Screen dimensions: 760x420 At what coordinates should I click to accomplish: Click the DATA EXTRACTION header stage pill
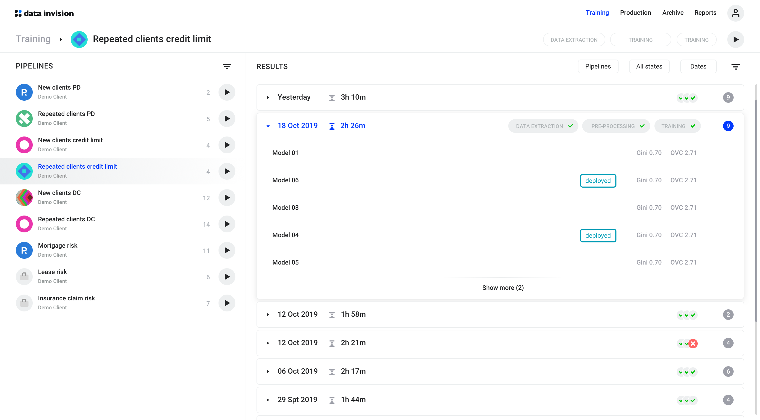574,40
